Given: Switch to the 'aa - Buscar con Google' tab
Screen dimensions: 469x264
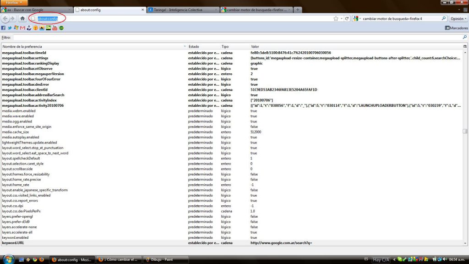Looking at the screenshot, I should 35,10.
